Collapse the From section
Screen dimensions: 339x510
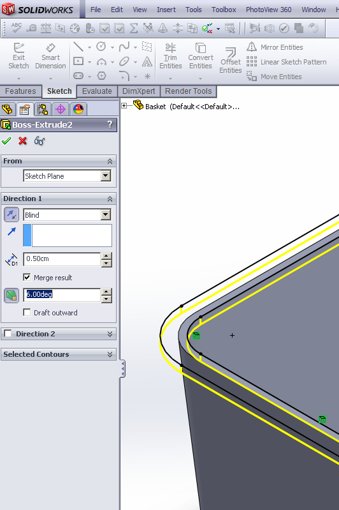tap(110, 161)
